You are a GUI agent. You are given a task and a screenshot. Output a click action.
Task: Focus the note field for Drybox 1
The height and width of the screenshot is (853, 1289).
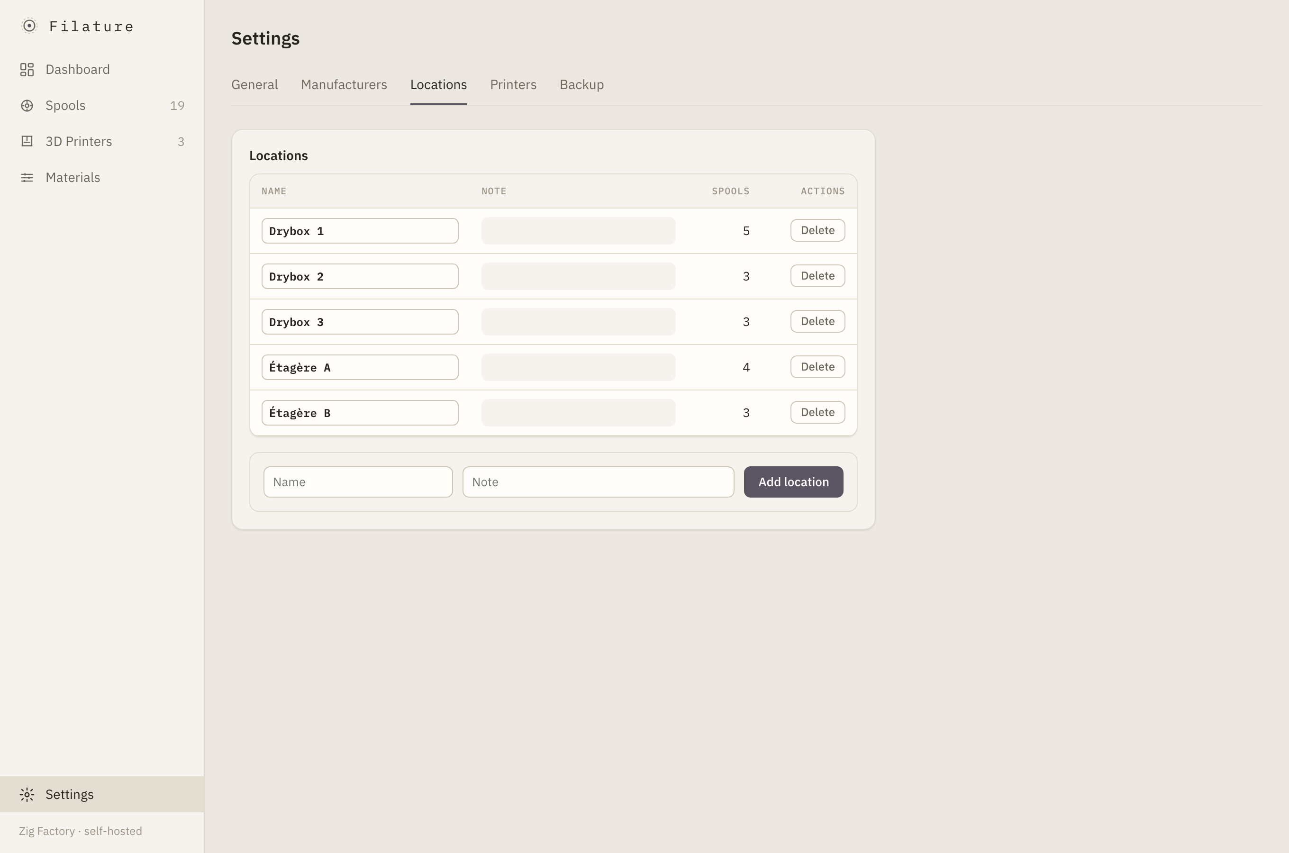[578, 231]
